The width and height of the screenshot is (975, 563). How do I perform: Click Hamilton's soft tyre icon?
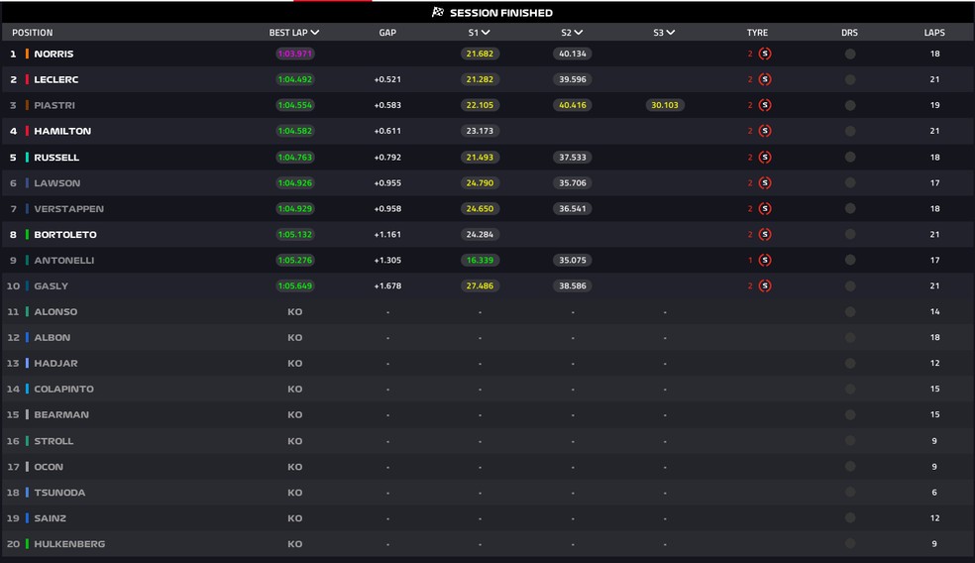(x=765, y=131)
